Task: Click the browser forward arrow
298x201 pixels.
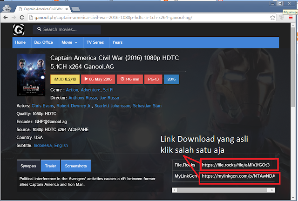Action: point(14,18)
